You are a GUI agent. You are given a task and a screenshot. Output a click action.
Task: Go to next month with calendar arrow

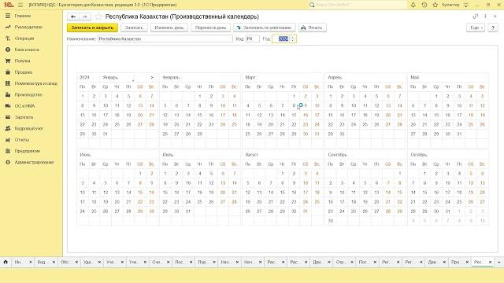tap(152, 77)
